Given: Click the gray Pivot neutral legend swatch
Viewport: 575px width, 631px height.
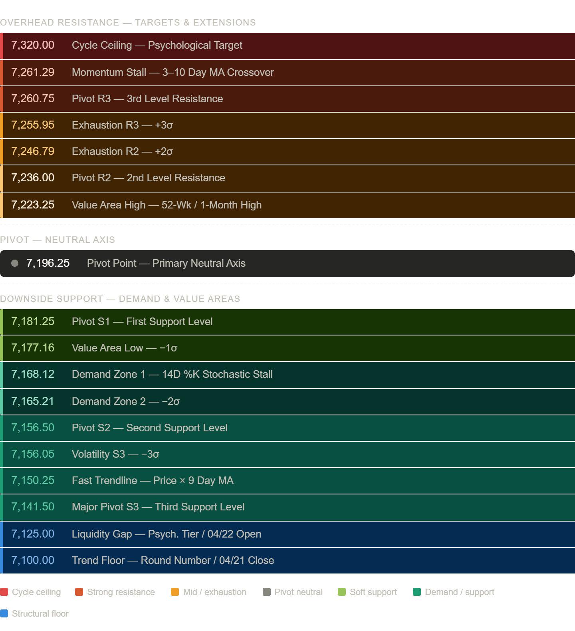Looking at the screenshot, I should [267, 592].
